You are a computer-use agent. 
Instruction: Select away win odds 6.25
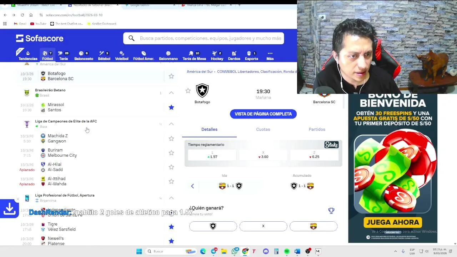pyautogui.click(x=314, y=155)
